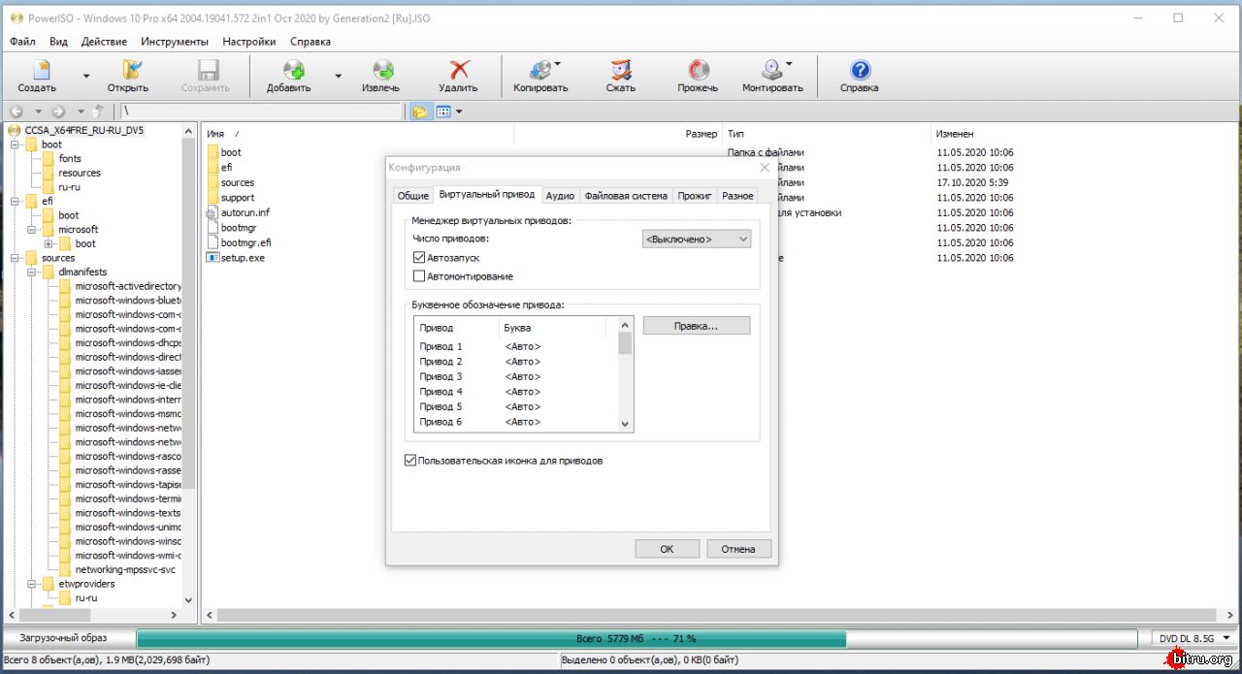Viewport: 1242px width, 674px height.
Task: Enable the Автомонтирование checkbox
Action: pos(419,276)
